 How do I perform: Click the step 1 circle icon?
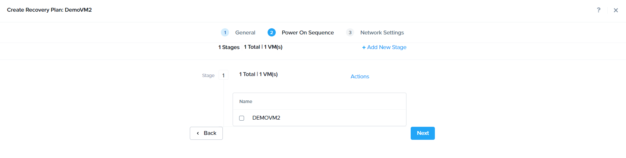(x=225, y=33)
